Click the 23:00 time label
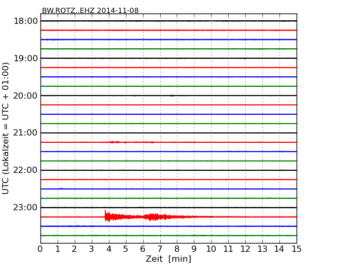The image size is (337, 270). click(x=25, y=208)
